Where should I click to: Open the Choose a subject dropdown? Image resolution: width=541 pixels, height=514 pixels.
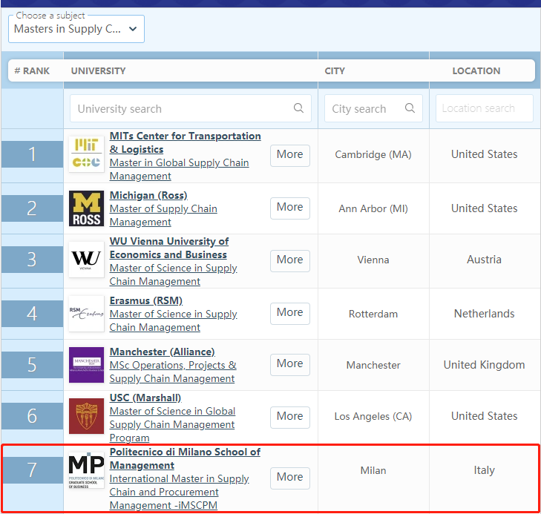pos(76,29)
